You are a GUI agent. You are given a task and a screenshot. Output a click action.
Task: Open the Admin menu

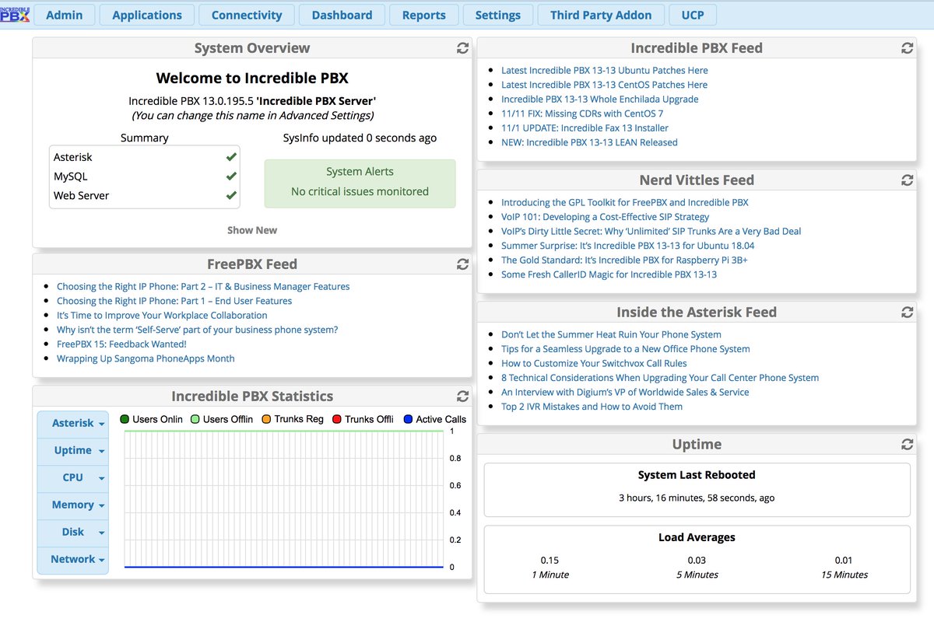[x=65, y=15]
